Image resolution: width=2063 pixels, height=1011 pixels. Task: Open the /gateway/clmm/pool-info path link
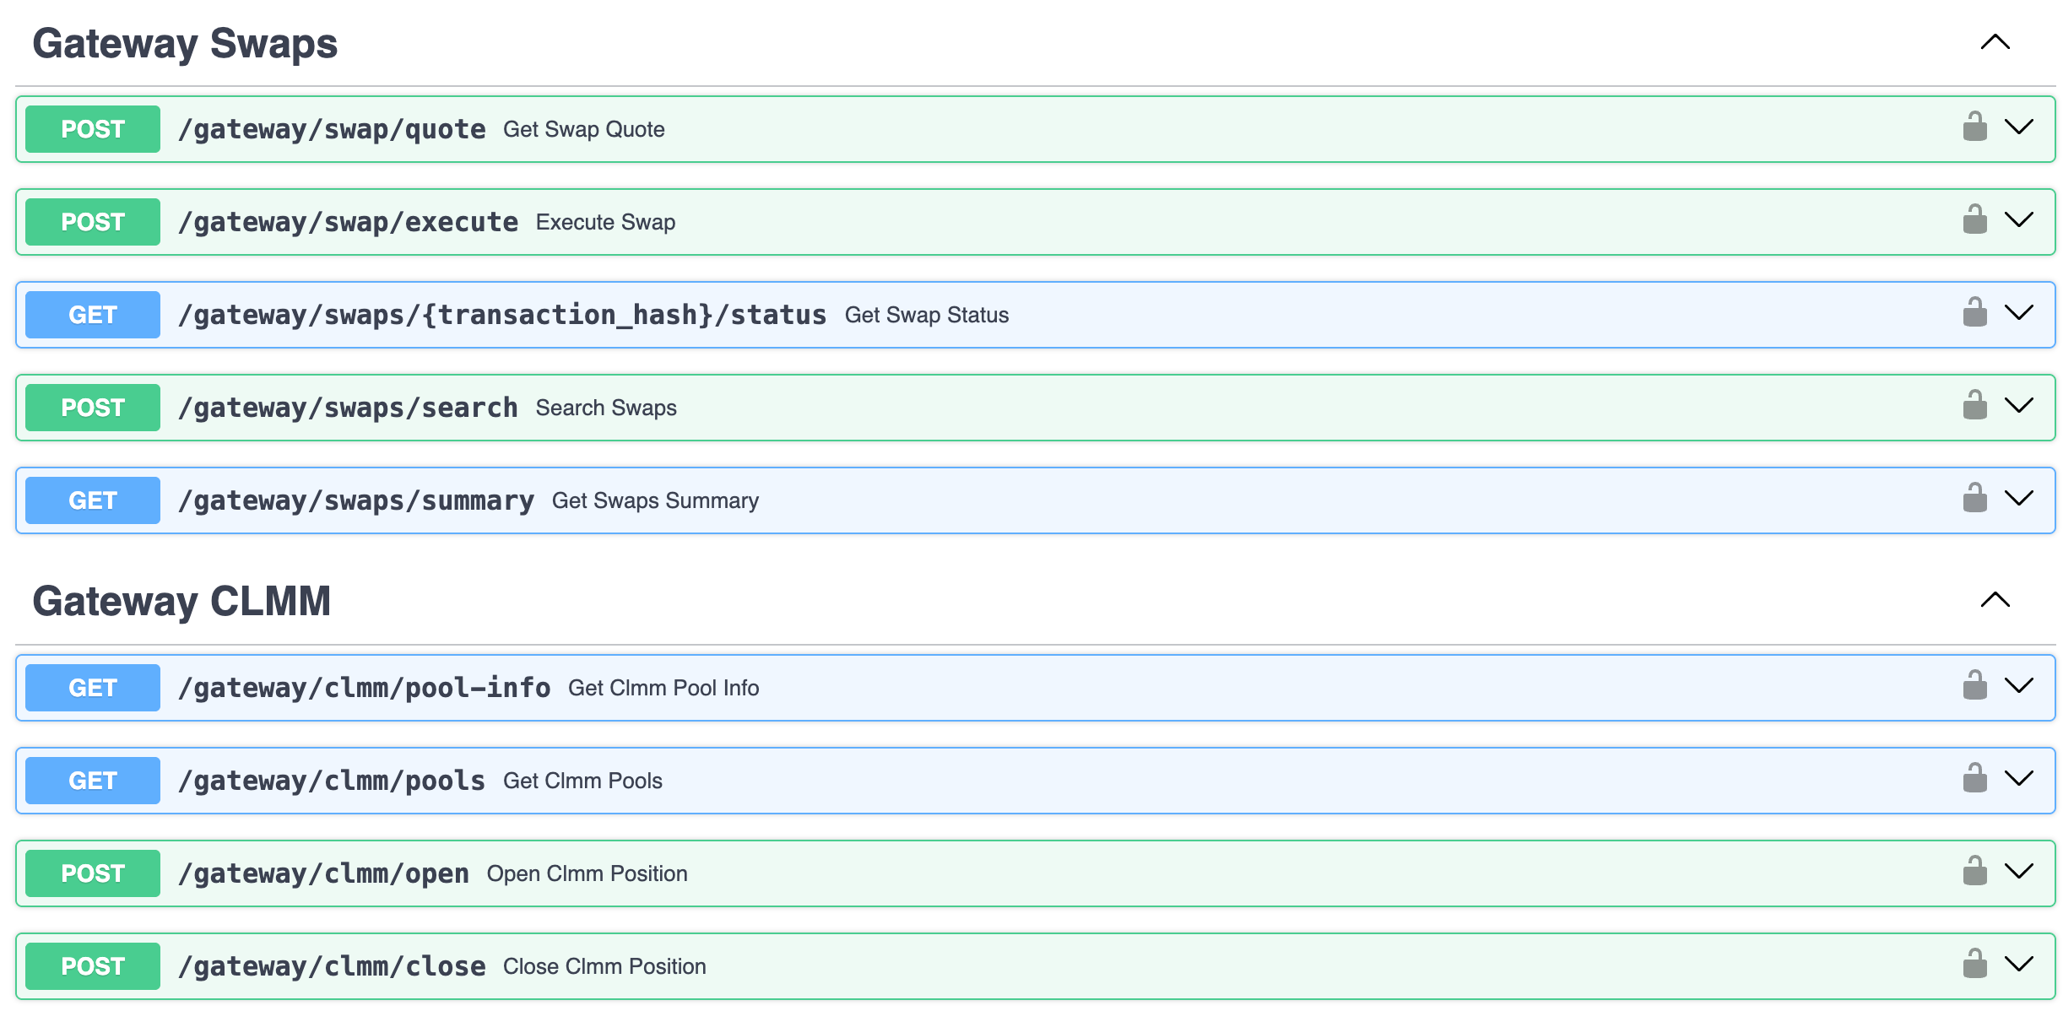click(x=364, y=688)
